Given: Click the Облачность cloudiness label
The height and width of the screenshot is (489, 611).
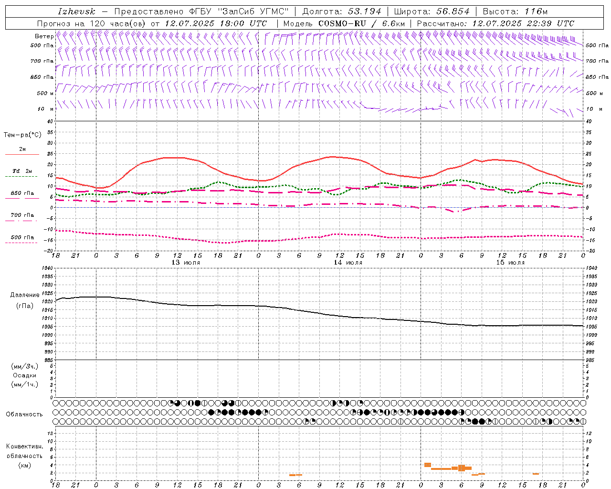Looking at the screenshot, I should tap(24, 414).
